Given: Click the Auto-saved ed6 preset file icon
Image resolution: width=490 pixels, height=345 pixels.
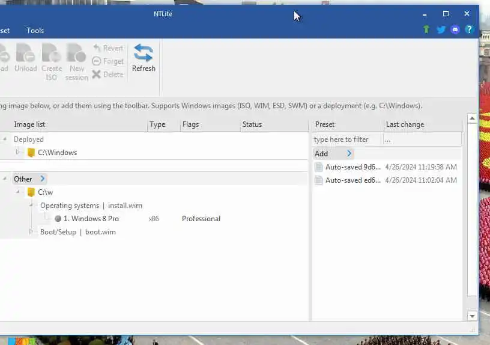Looking at the screenshot, I should (318, 180).
